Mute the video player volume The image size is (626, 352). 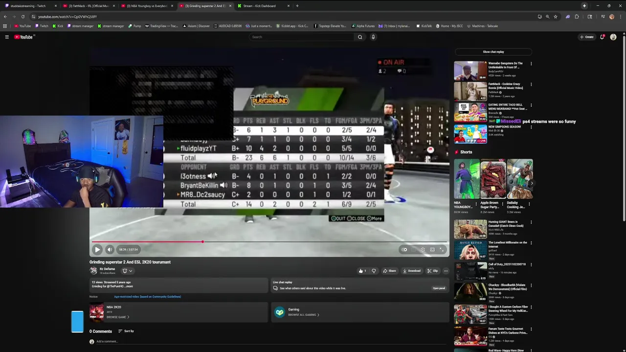point(110,249)
